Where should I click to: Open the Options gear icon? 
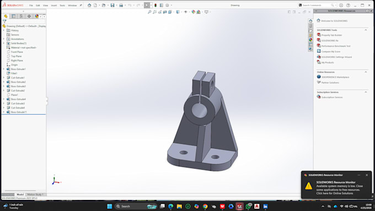click(x=167, y=6)
